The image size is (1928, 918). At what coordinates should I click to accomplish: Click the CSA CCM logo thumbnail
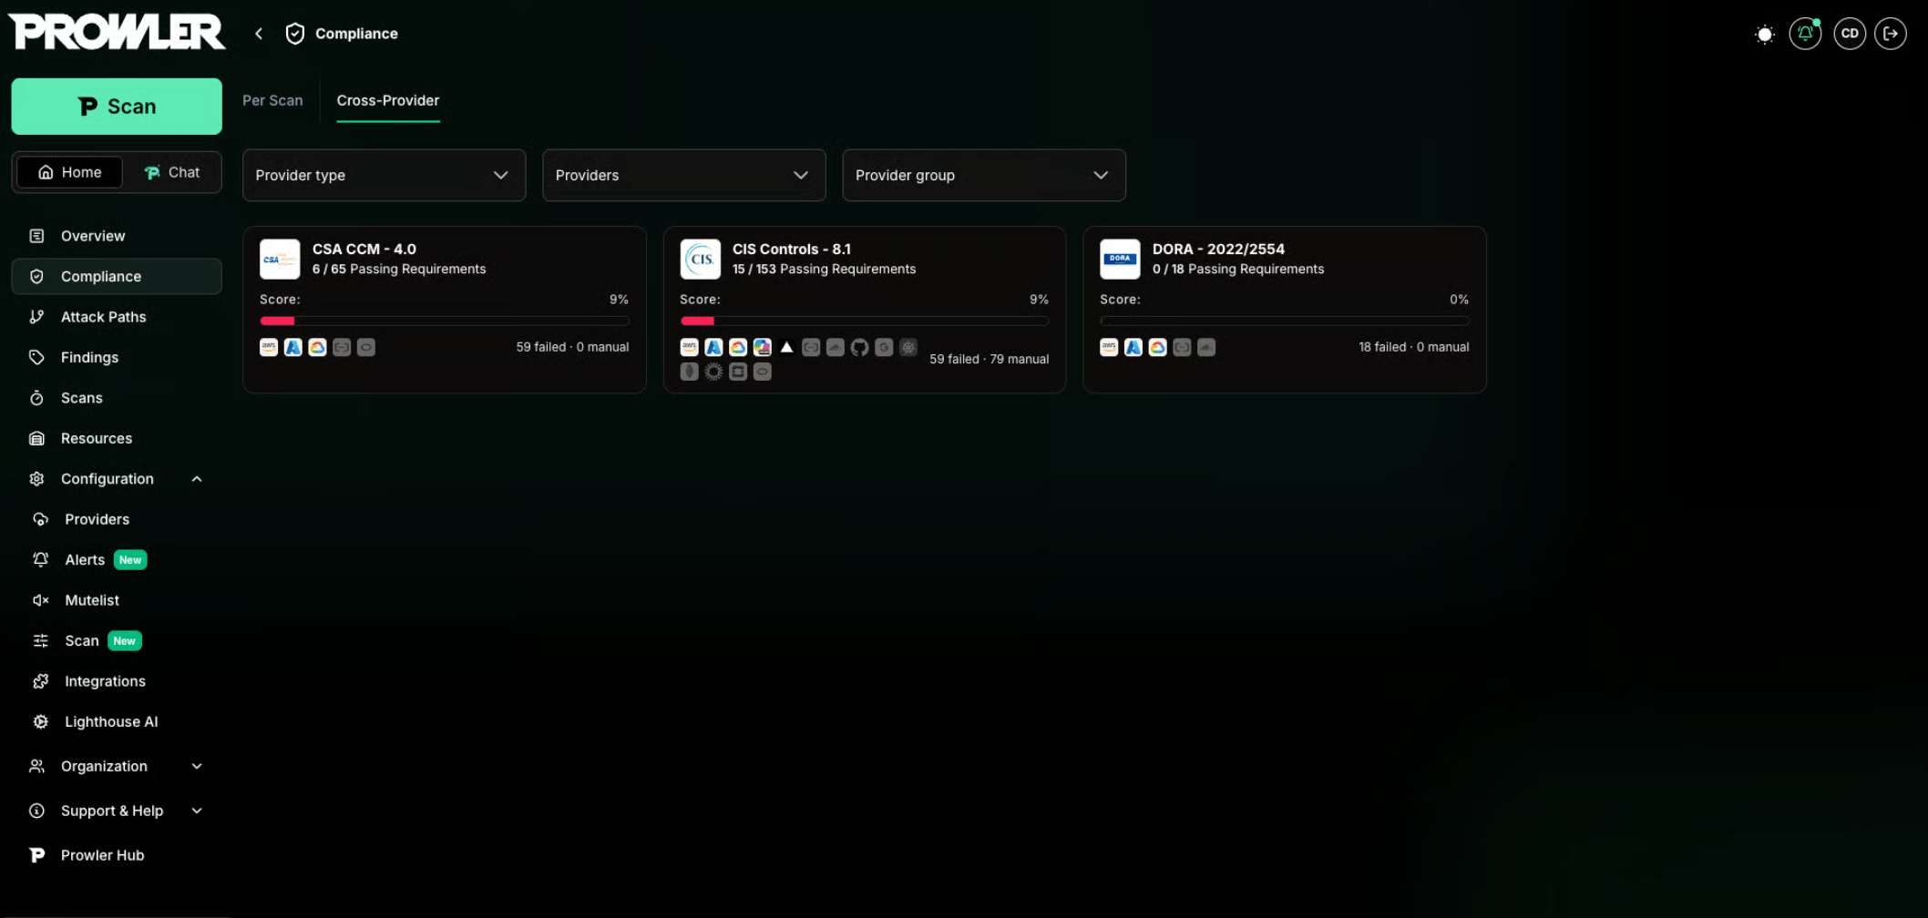(280, 259)
